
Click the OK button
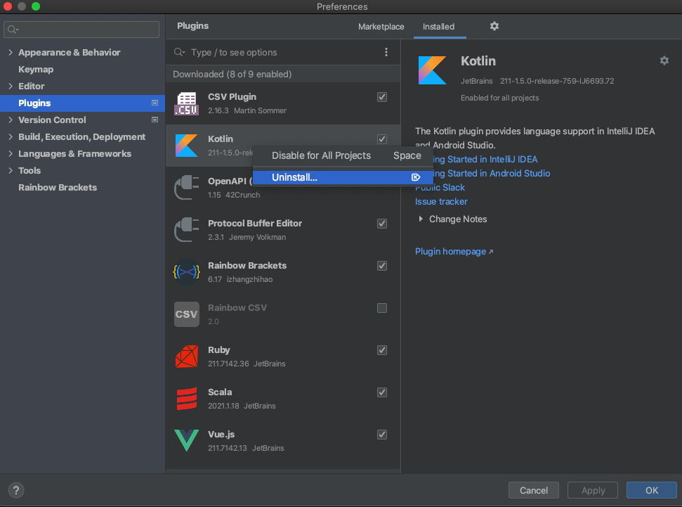(652, 490)
